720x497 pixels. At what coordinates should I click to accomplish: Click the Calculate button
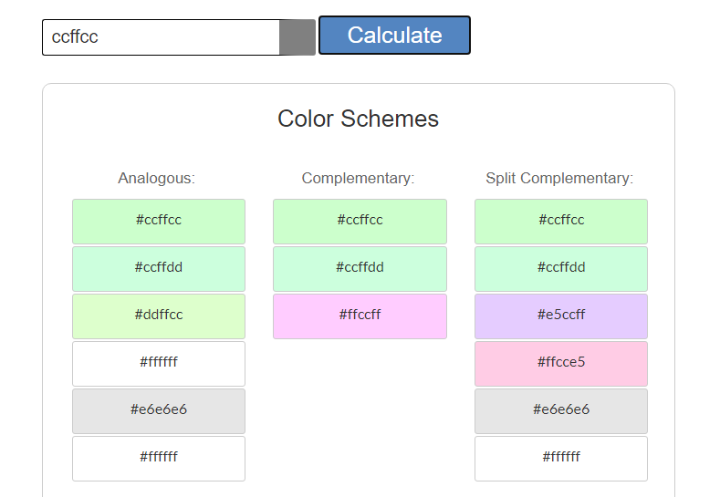point(394,36)
